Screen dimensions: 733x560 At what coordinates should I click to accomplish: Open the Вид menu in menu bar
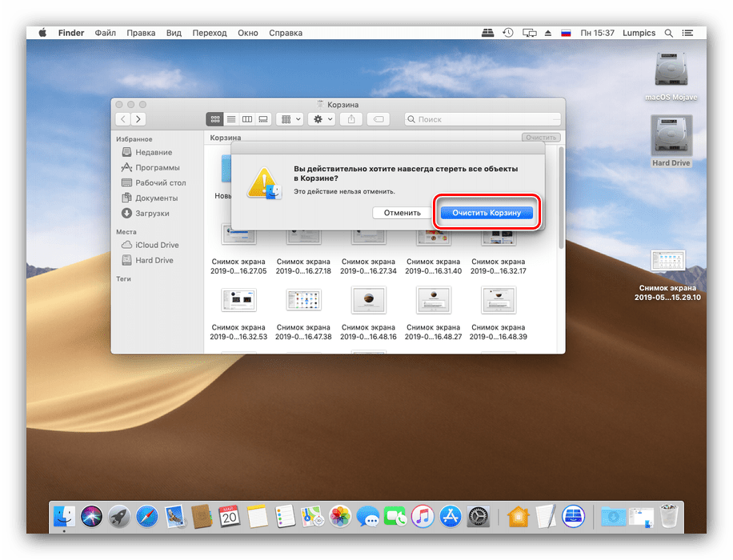pos(174,33)
